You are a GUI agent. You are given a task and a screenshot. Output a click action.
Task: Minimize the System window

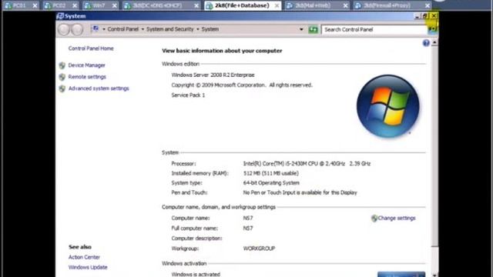point(418,15)
